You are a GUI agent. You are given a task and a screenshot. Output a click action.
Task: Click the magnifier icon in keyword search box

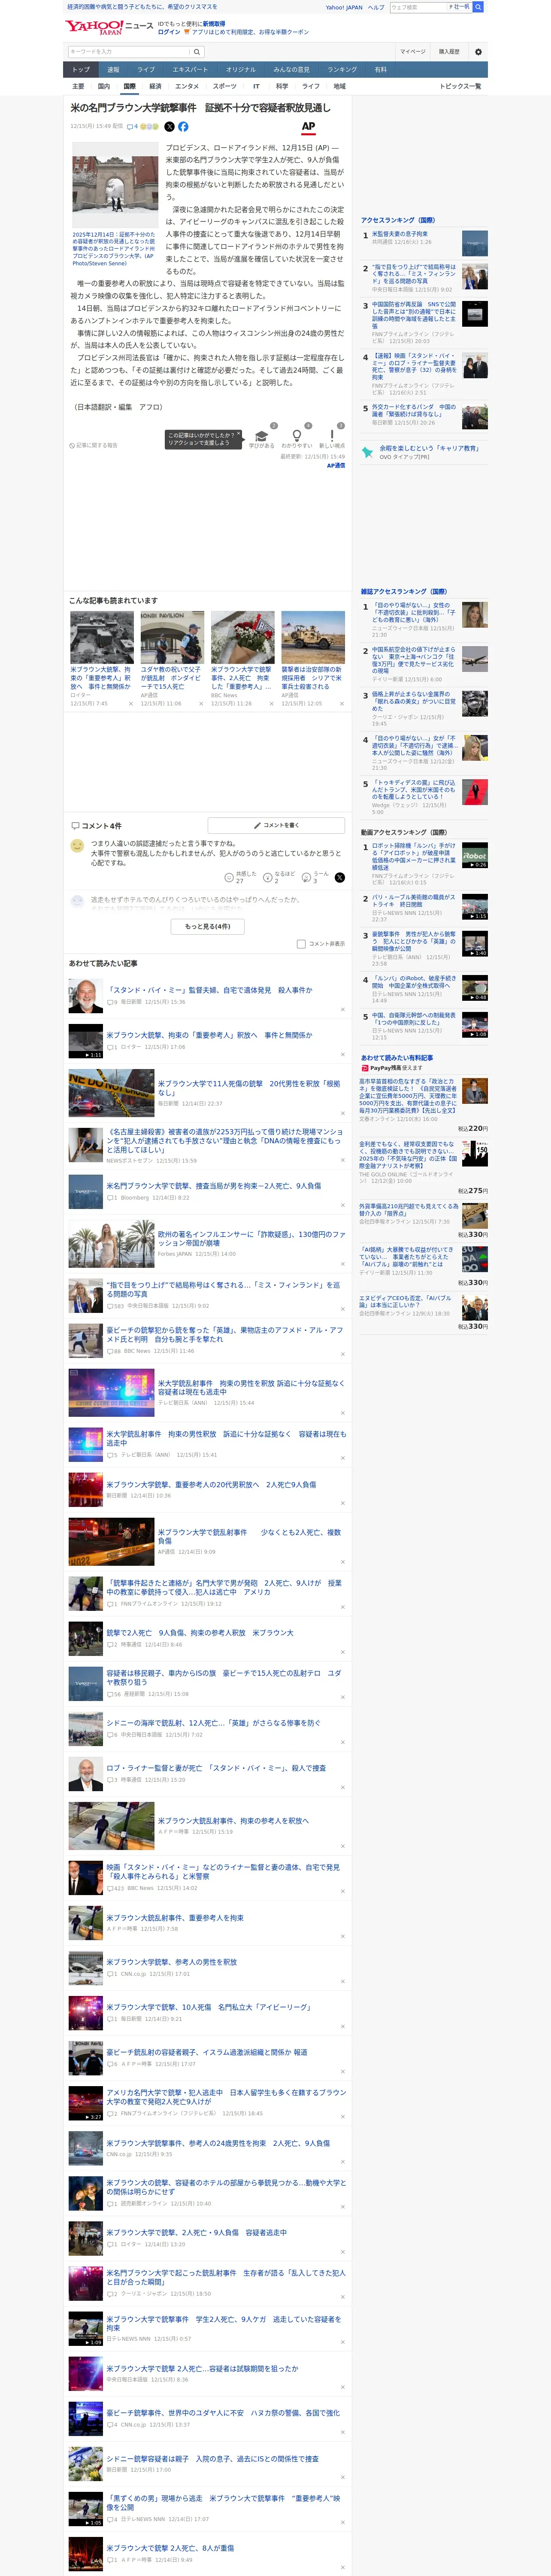[x=197, y=52]
